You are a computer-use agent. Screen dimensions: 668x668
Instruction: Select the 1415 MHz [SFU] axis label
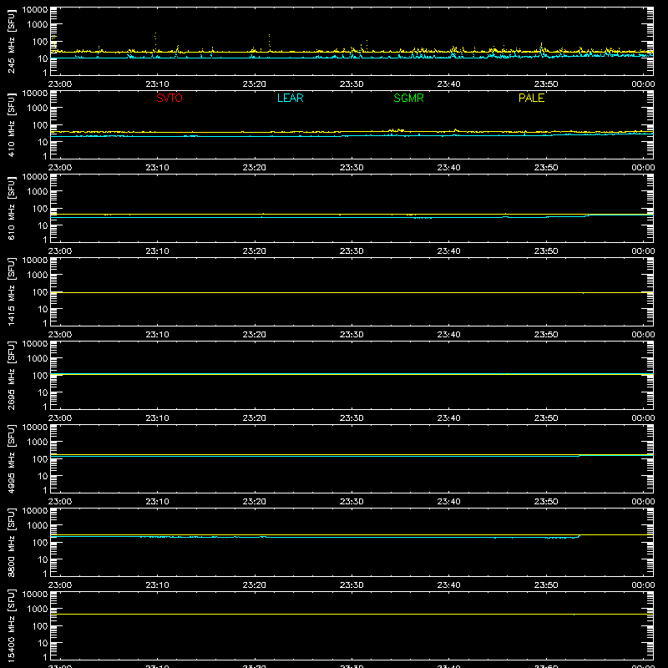[11, 291]
